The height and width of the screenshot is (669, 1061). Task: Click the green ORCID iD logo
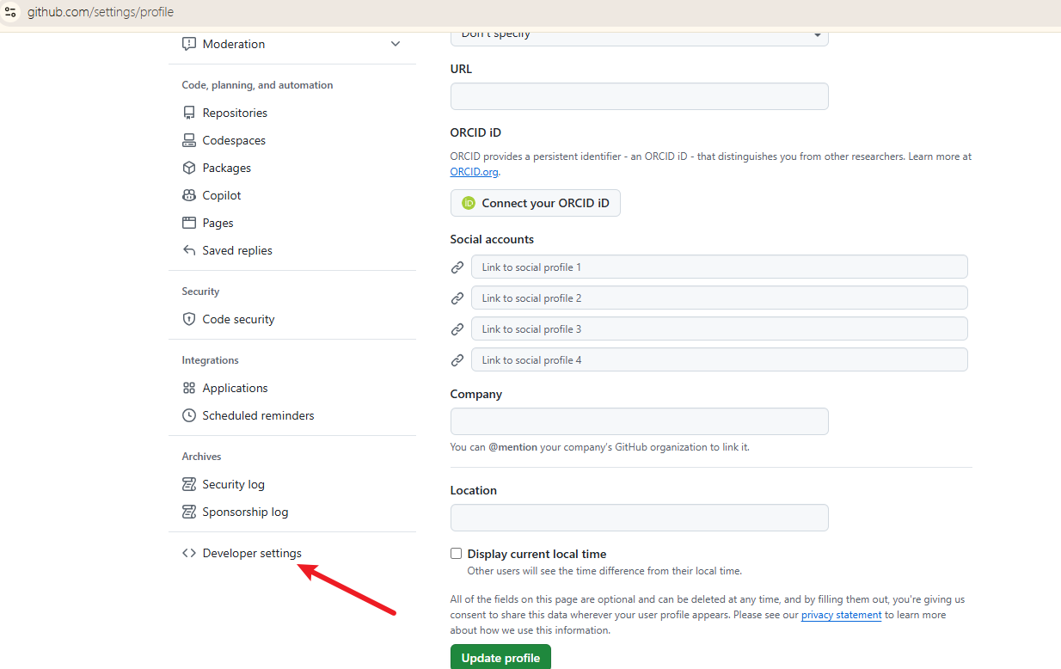pos(469,203)
